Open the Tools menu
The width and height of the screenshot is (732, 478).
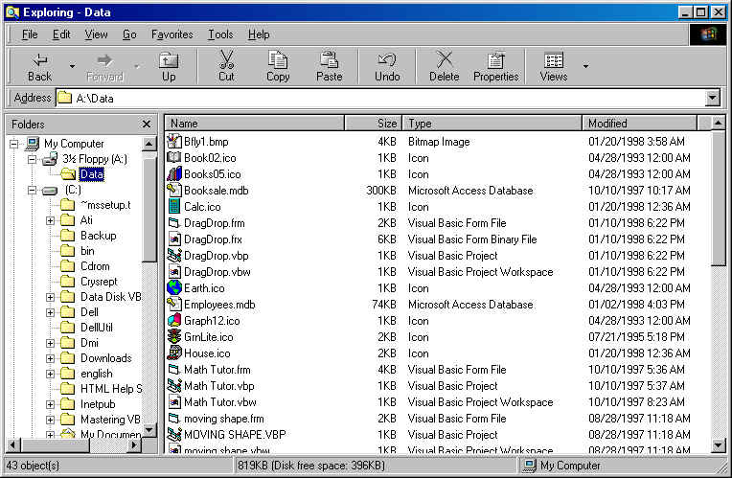[220, 34]
